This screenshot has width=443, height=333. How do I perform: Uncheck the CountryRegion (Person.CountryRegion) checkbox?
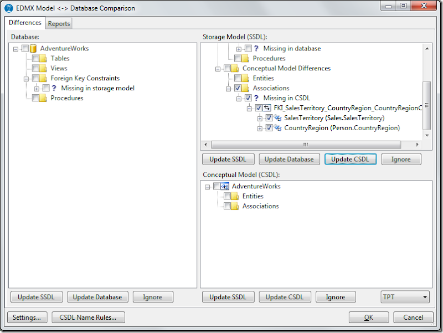269,128
